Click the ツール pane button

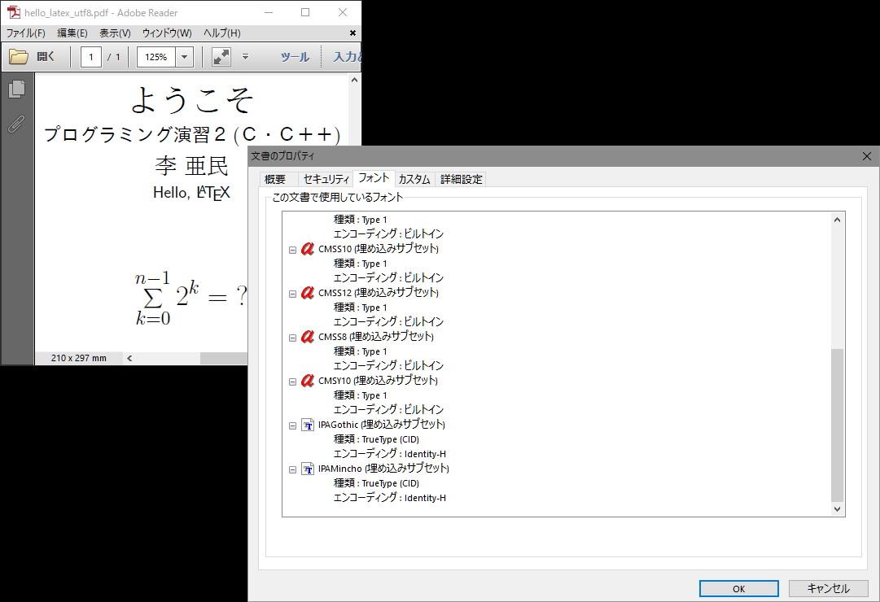pyautogui.click(x=295, y=57)
